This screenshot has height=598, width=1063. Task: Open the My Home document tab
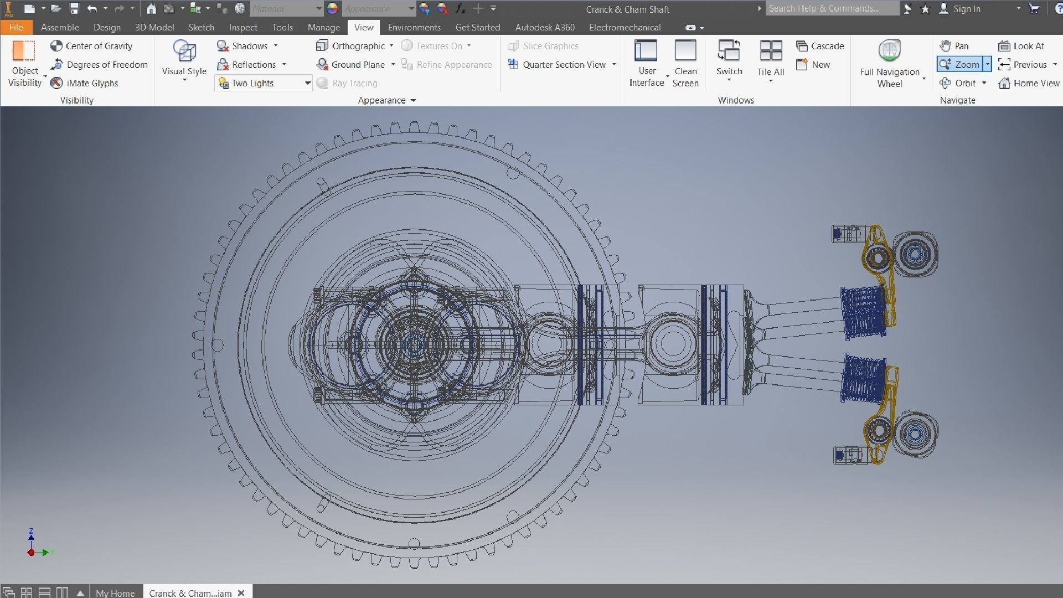pyautogui.click(x=115, y=592)
